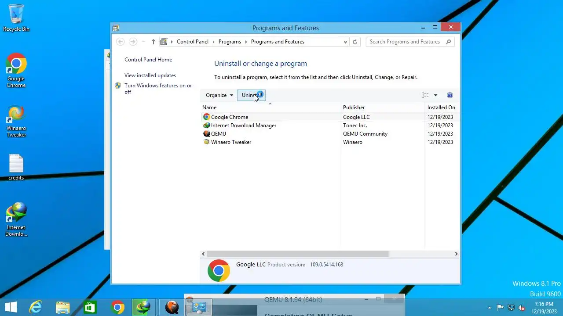This screenshot has height=316, width=563.
Task: Maximize the Programs and Features window
Action: tap(435, 27)
